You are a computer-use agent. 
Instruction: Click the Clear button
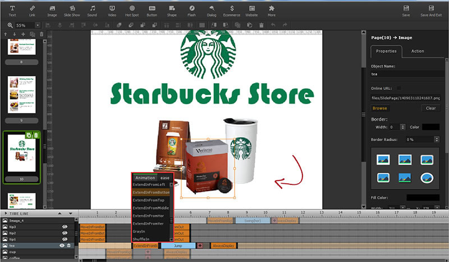coord(430,108)
